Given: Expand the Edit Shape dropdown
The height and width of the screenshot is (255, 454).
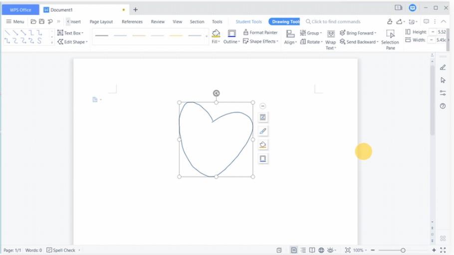Looking at the screenshot, I should tap(87, 42).
